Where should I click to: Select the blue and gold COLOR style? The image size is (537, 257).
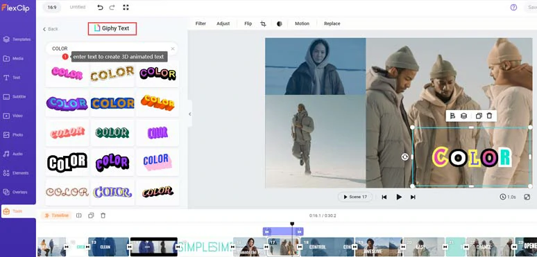coord(112,103)
